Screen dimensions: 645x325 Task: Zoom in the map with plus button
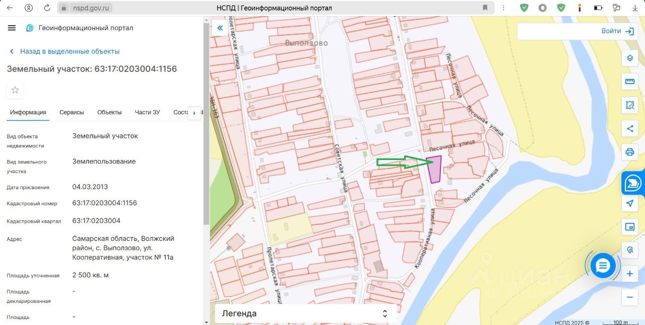(x=629, y=274)
